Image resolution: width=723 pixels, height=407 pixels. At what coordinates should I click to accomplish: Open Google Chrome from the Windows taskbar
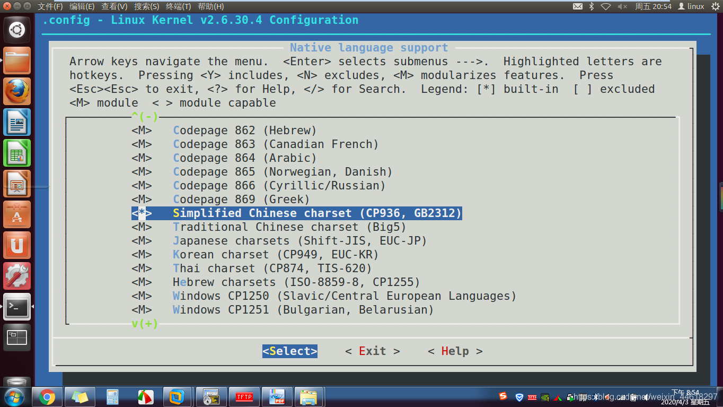pos(47,397)
